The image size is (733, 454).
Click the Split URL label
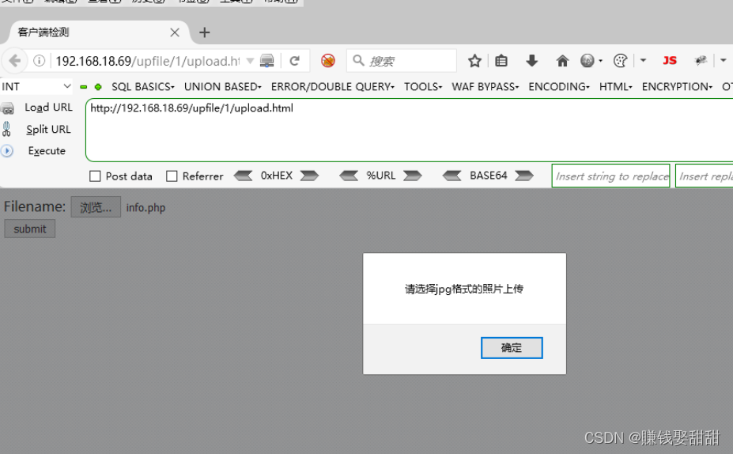click(48, 130)
